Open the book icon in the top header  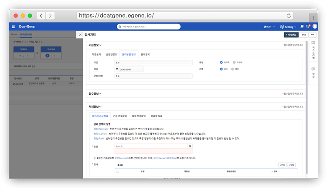coord(303,26)
